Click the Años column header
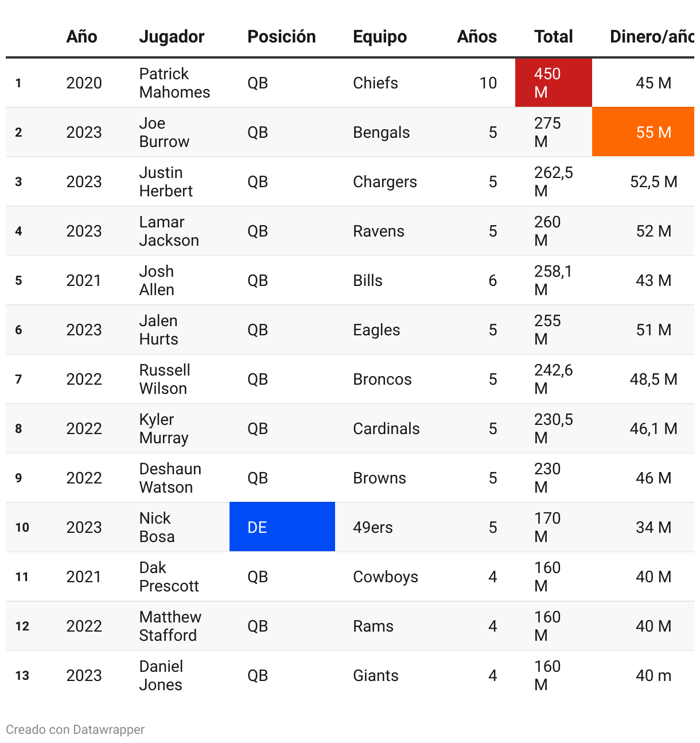The width and height of the screenshot is (700, 743). point(477,37)
